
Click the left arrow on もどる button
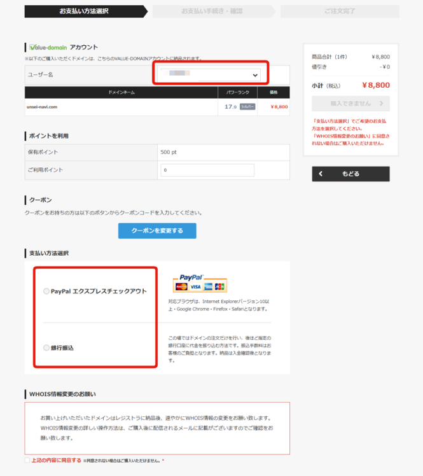321,174
